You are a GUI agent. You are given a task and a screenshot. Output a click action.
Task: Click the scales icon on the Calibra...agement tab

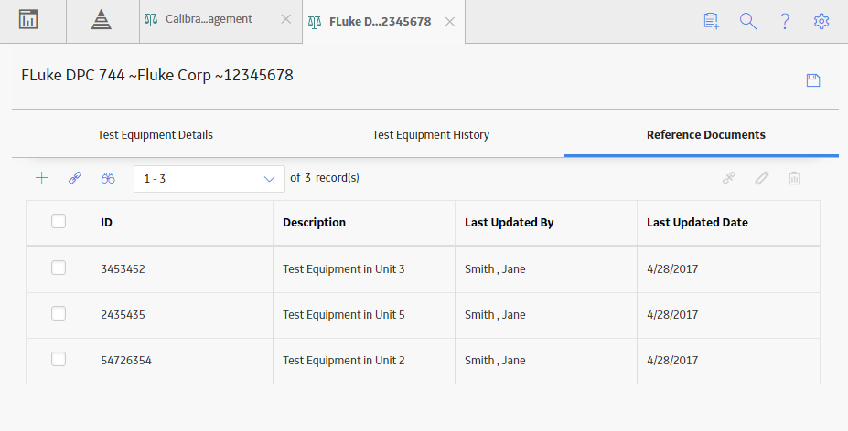[151, 19]
